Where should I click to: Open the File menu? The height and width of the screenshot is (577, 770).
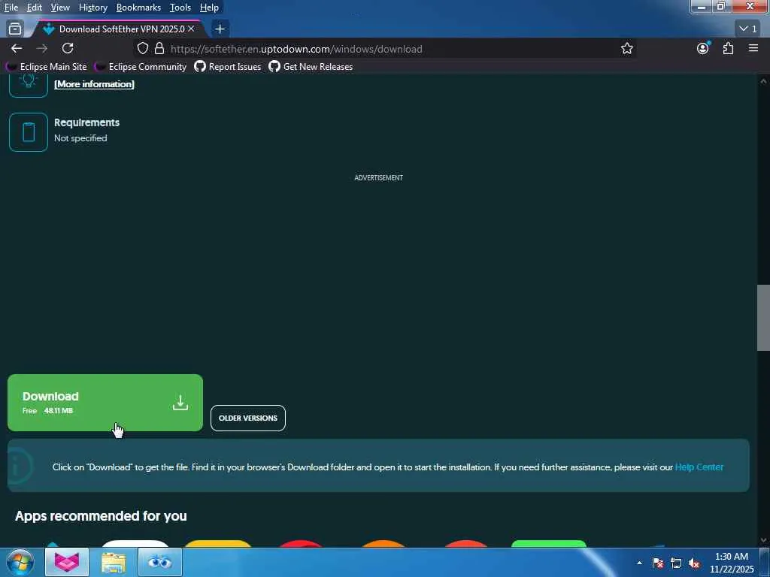(11, 8)
